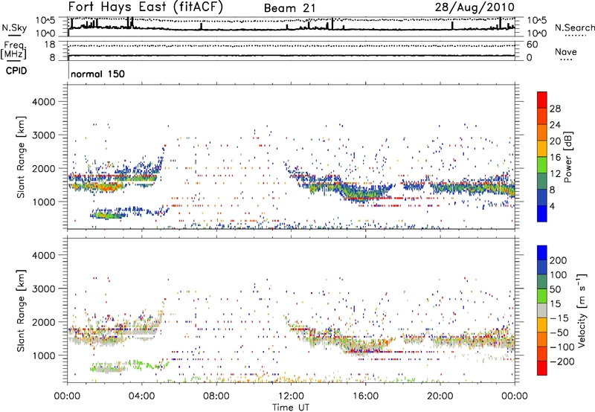595x412 pixels.
Task: Click the "08:00" time tick label
Action: pos(216,396)
